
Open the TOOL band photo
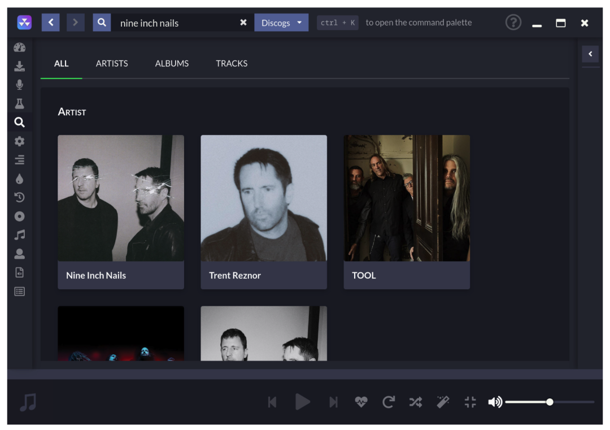click(x=407, y=198)
